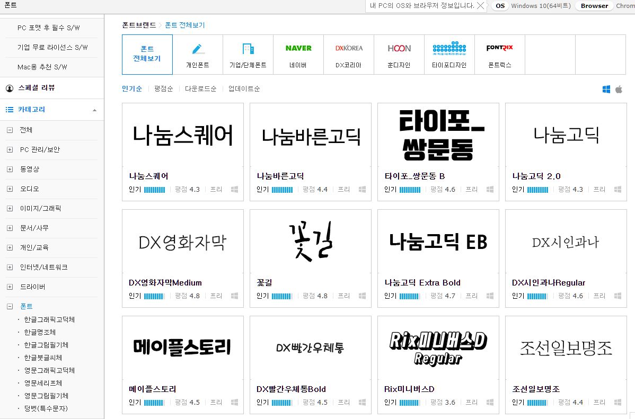Select the 타이포디자인 brand logo
The height and width of the screenshot is (419, 635).
point(449,48)
